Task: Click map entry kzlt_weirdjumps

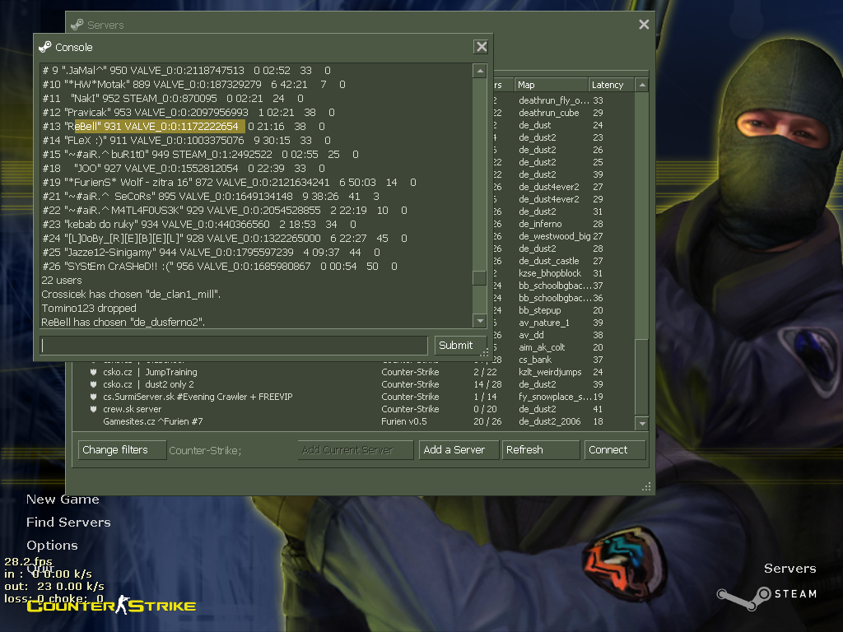Action: pyautogui.click(x=550, y=373)
